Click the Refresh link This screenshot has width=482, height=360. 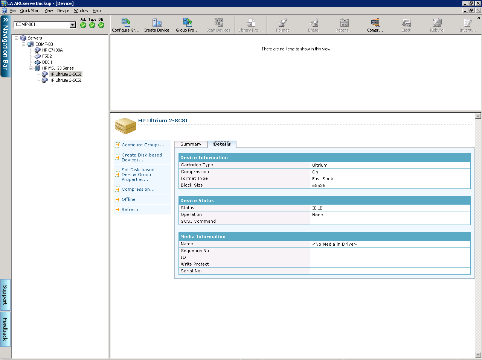click(x=130, y=210)
